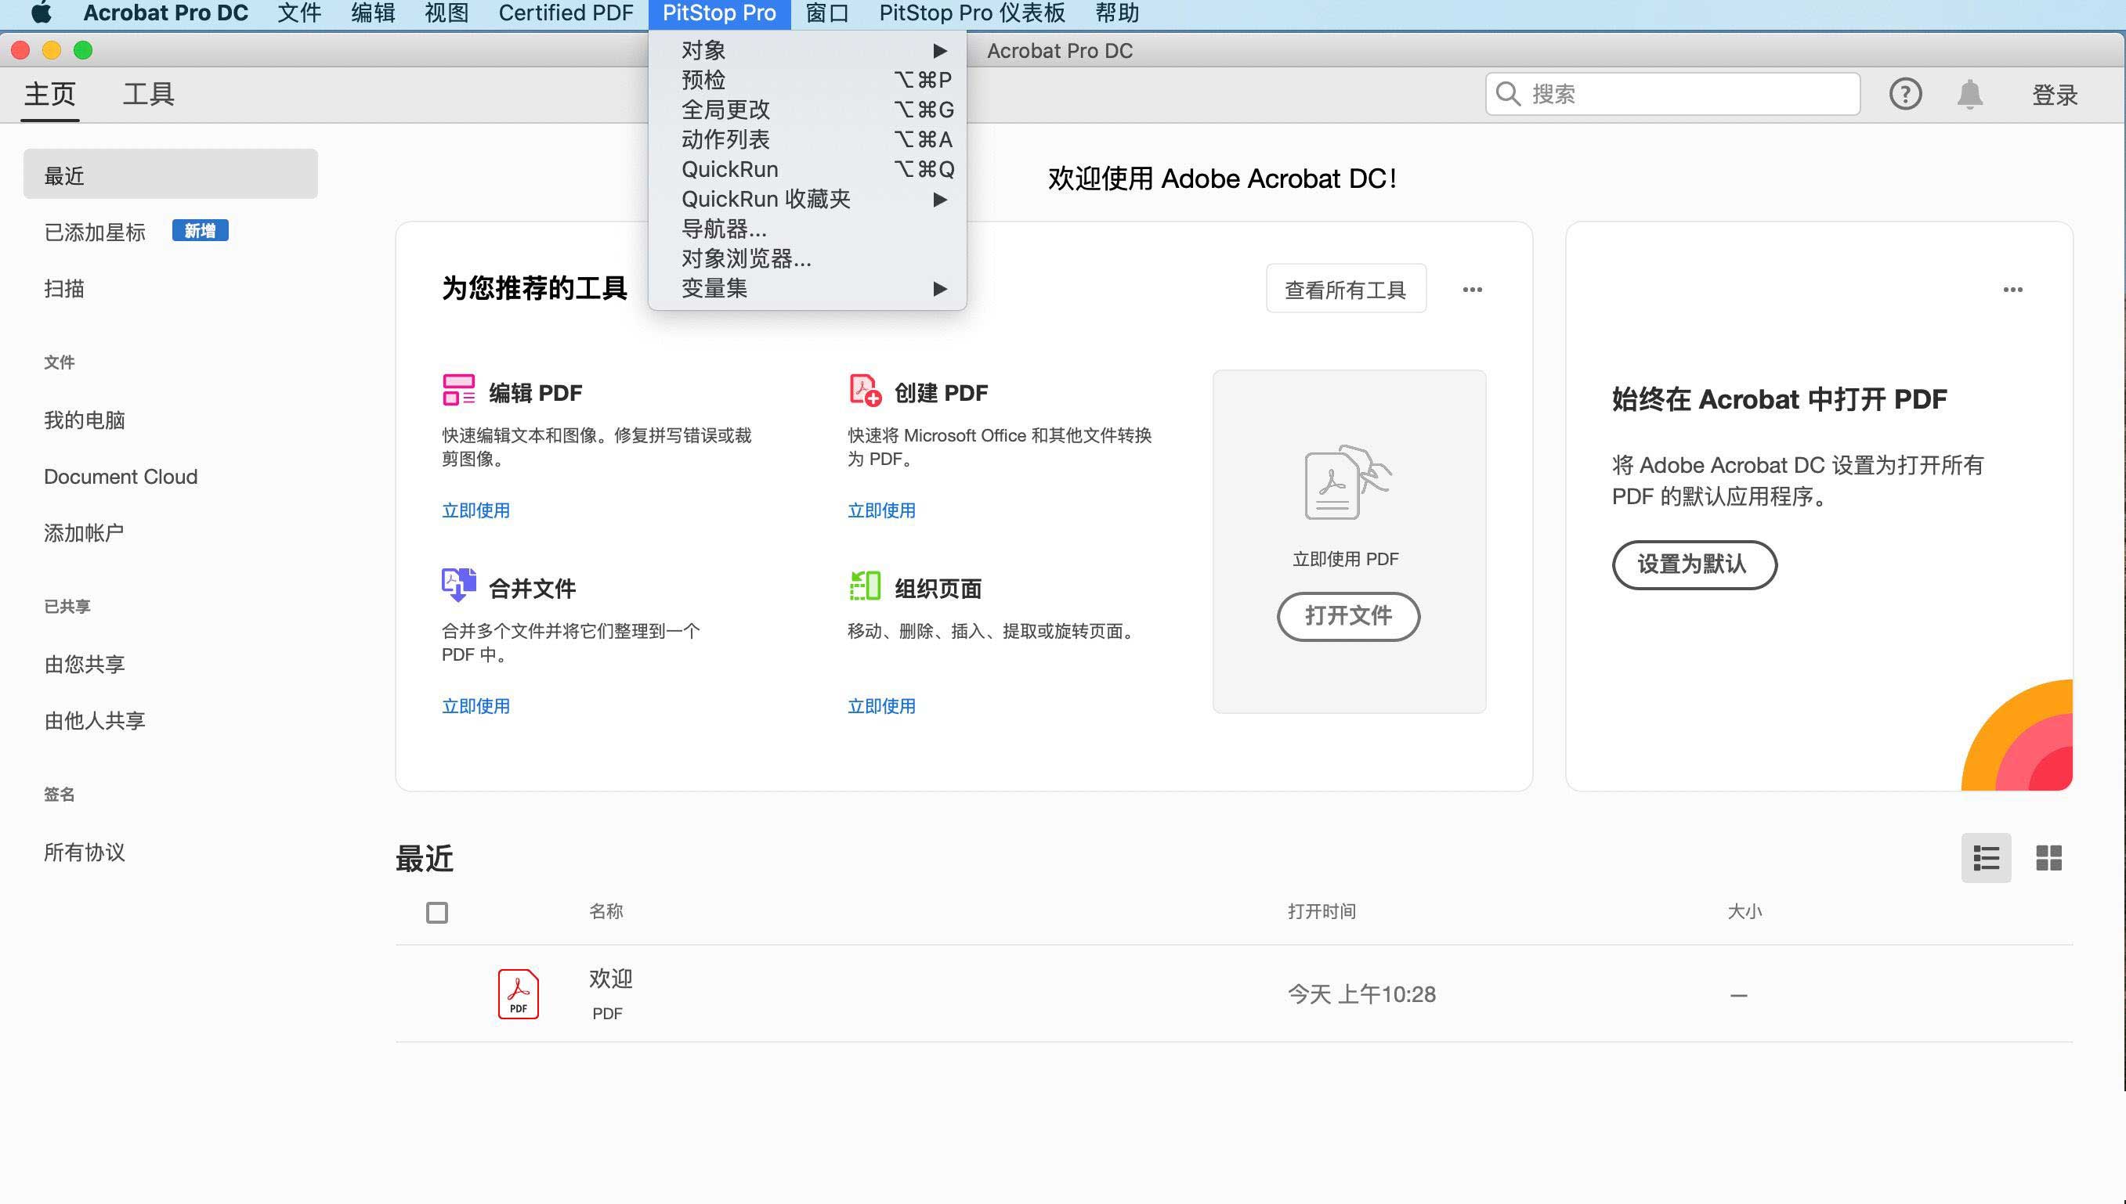Tick the select-all checkbox in recent list

coord(437,912)
